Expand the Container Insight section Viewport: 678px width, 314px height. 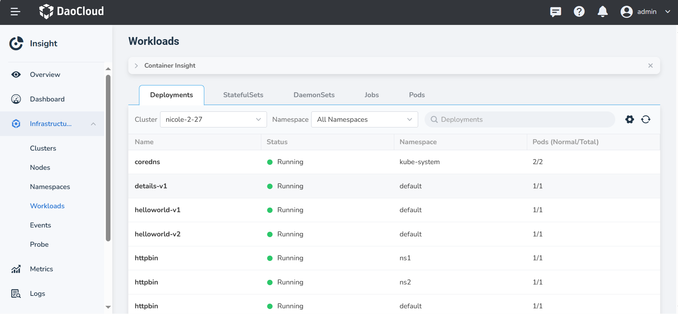pos(136,66)
